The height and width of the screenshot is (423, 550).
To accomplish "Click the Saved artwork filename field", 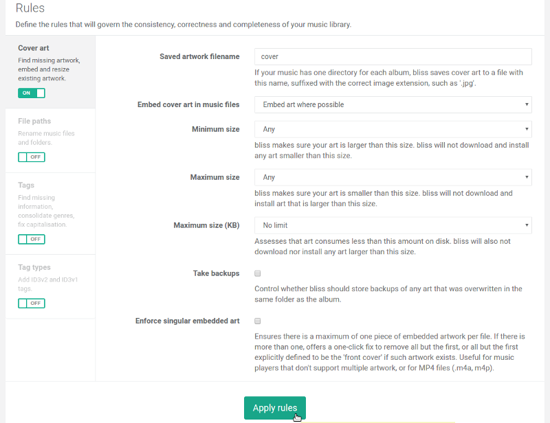I will pyautogui.click(x=393, y=56).
